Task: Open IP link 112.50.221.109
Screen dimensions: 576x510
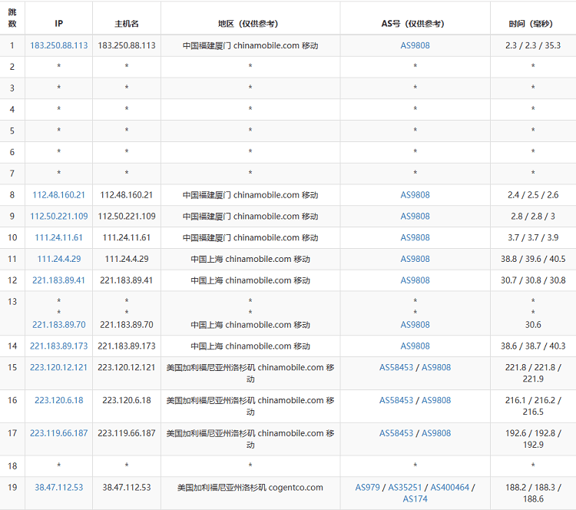Action: (59, 217)
